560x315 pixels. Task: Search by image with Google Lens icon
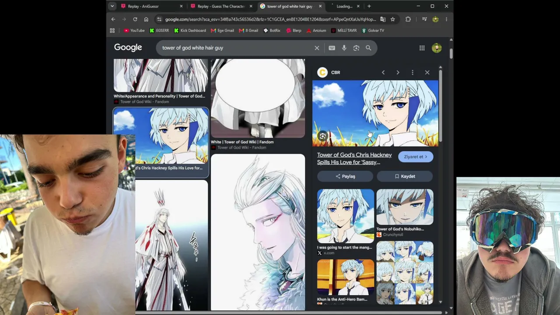[x=356, y=48]
